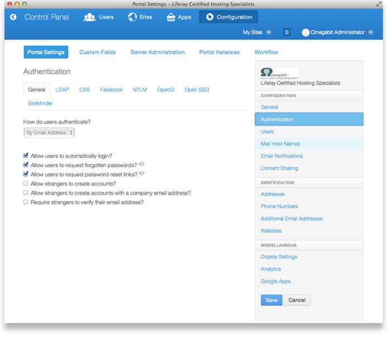Select Authentication in the sidebar
388x337 pixels.
pos(309,119)
